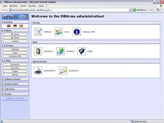The image size is (164, 123).
Task: Click the Settings sidebar button
Action: click(15, 50)
